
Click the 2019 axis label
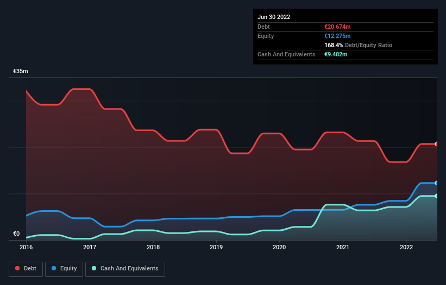(216, 247)
